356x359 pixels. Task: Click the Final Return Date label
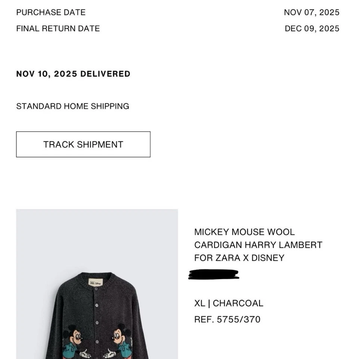point(58,28)
